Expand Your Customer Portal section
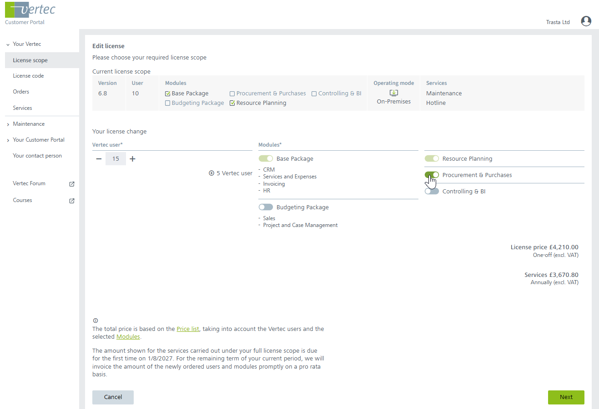The height and width of the screenshot is (409, 599). point(8,140)
